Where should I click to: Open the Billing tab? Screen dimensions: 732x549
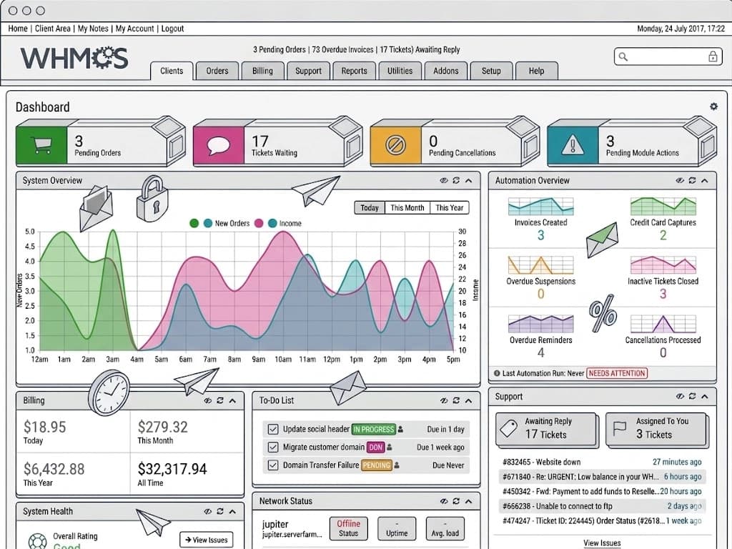click(x=262, y=71)
